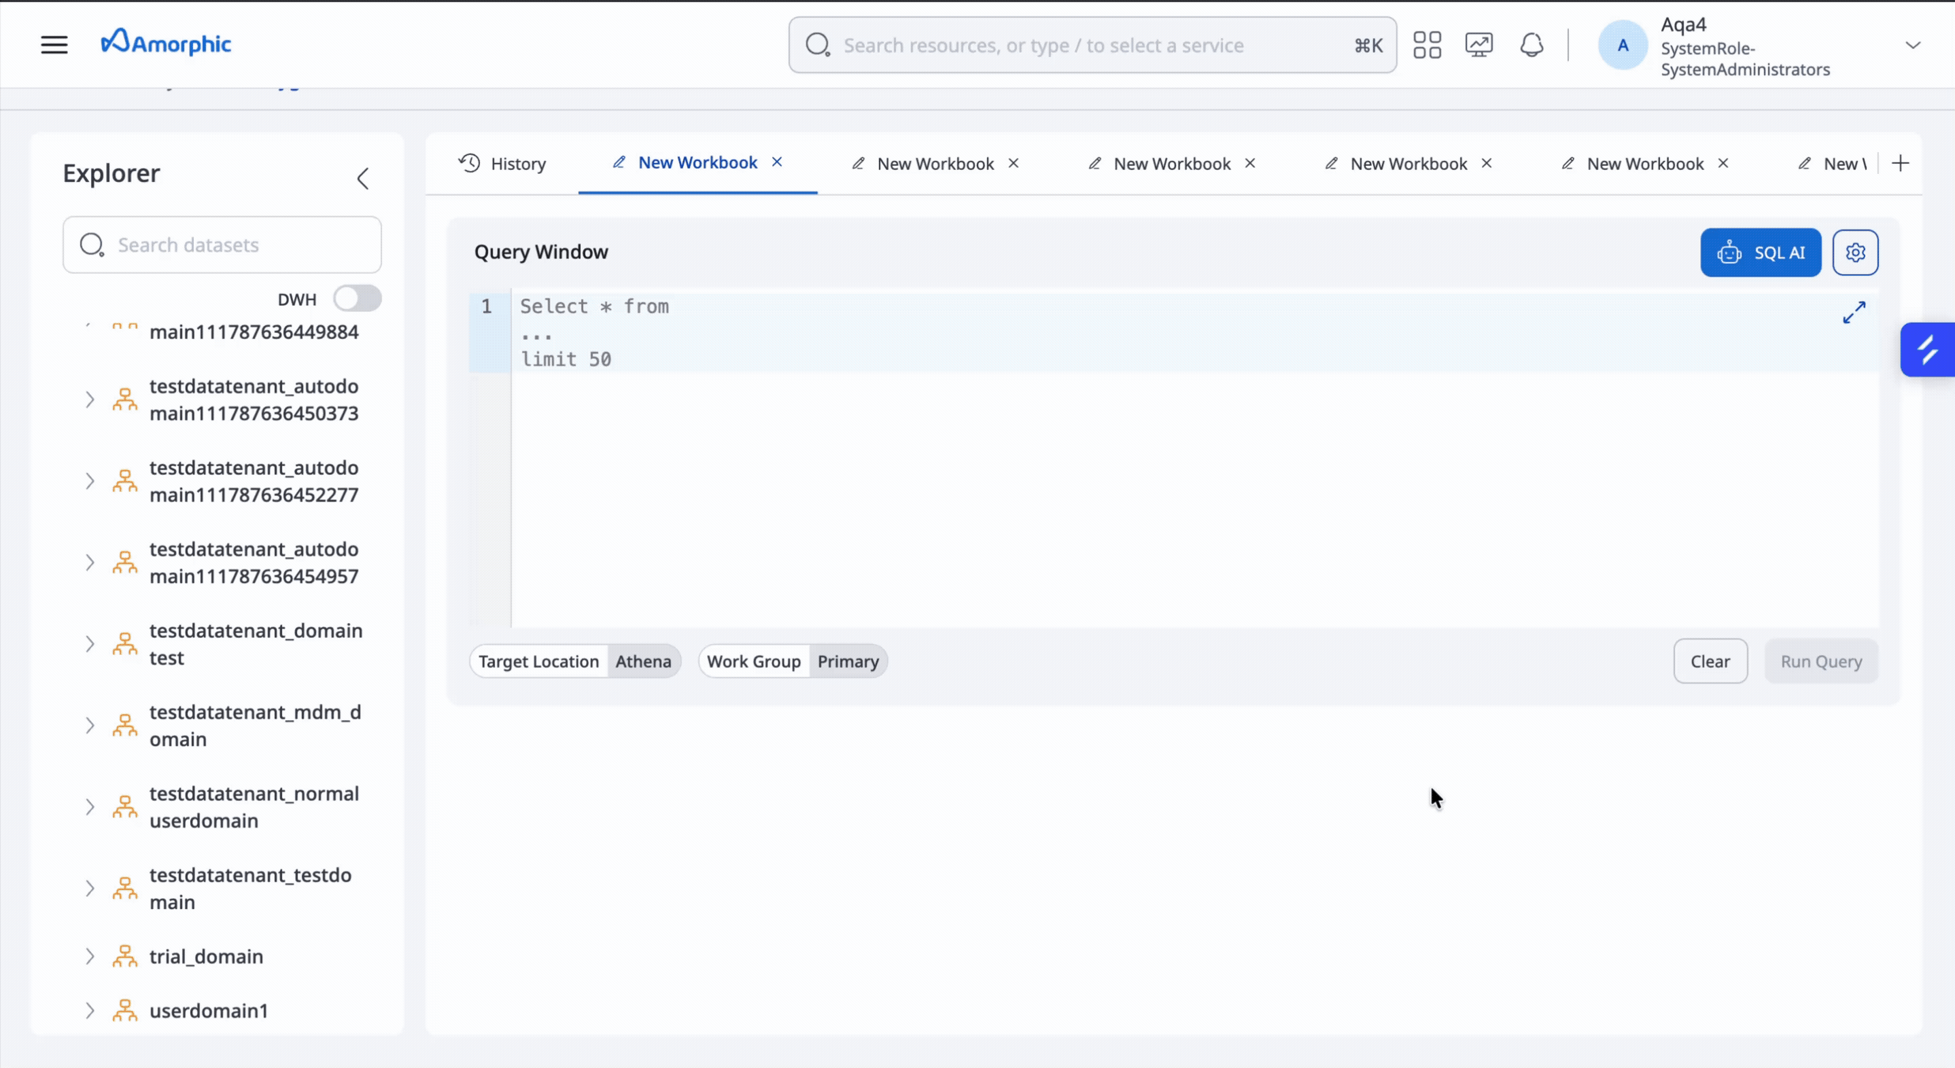Expand the userdomain1 node

(x=90, y=1010)
